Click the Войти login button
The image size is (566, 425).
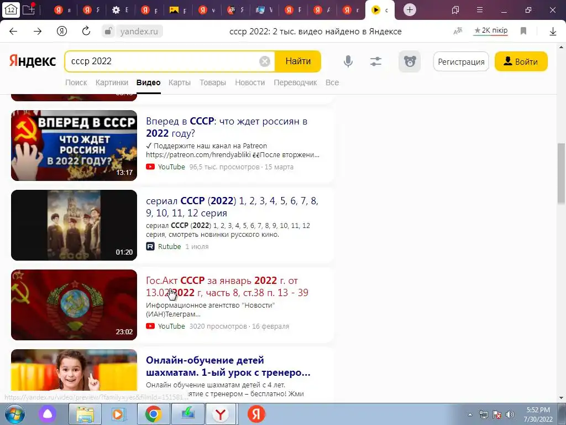(521, 62)
